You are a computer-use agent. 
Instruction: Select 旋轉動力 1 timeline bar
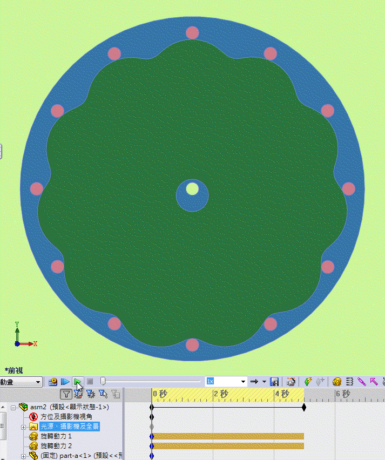(228, 436)
